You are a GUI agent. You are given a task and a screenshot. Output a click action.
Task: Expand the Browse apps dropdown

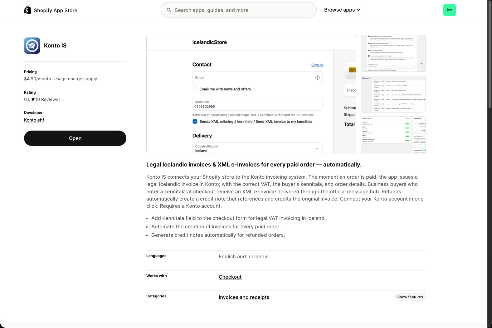coord(342,10)
